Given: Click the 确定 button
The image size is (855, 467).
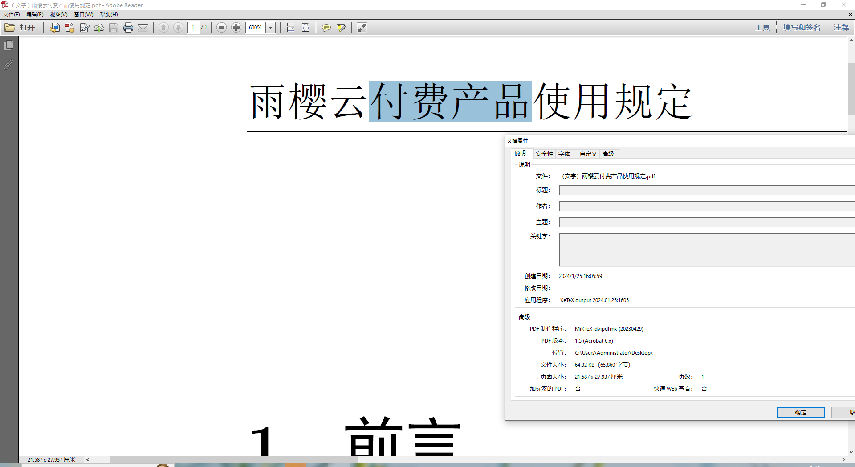Looking at the screenshot, I should (801, 412).
